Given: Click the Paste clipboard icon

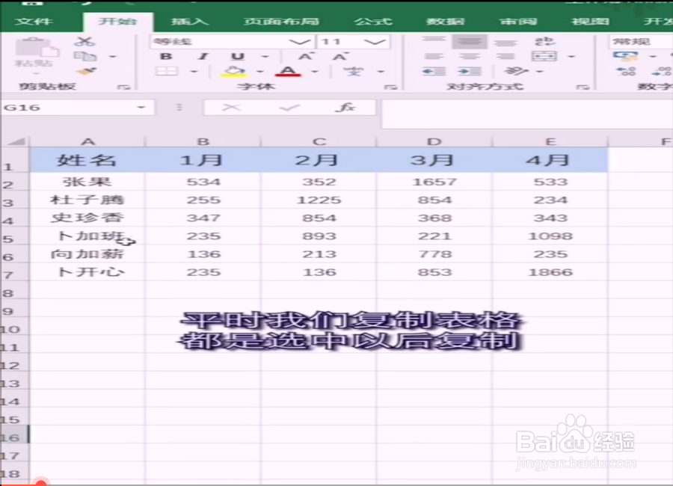Looking at the screenshot, I should [x=36, y=48].
